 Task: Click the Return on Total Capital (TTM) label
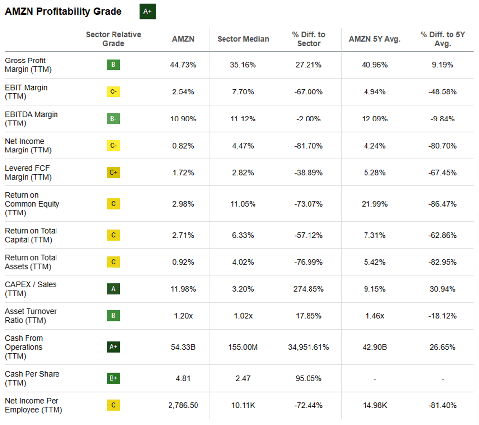pyautogui.click(x=31, y=235)
